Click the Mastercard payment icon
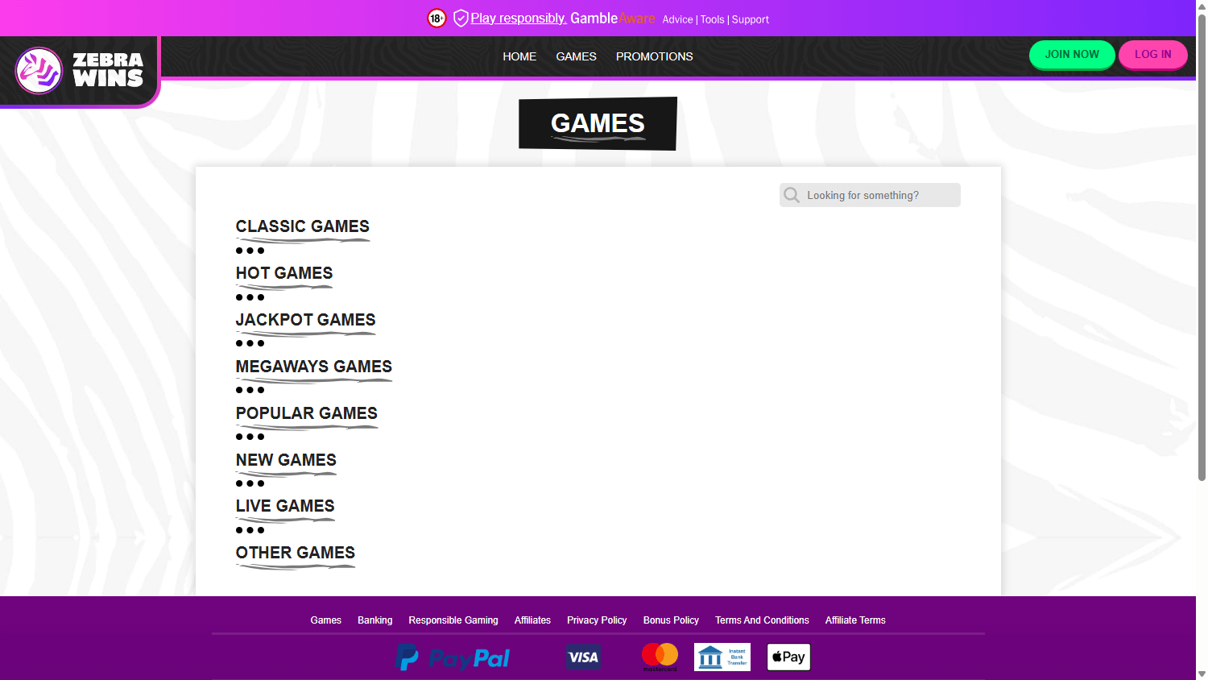 660,656
